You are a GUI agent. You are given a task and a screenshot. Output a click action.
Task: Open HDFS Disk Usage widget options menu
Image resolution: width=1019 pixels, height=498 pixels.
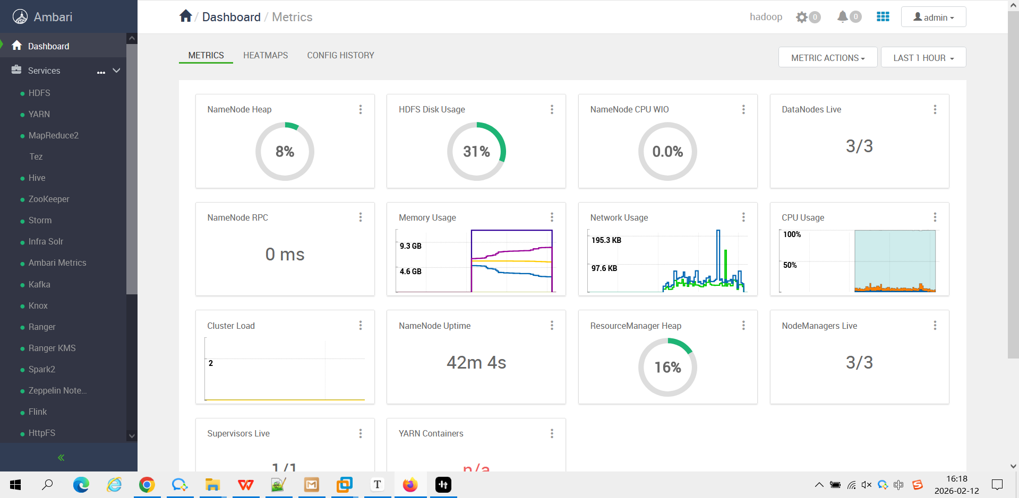pyautogui.click(x=552, y=109)
